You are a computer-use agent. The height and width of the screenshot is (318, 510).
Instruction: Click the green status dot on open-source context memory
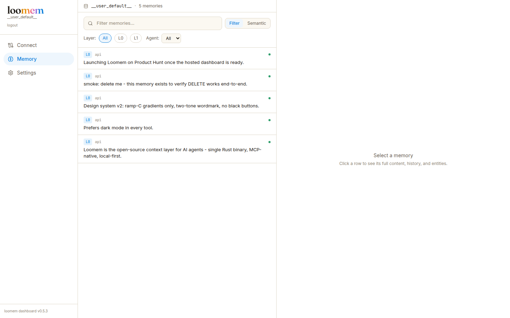coord(270,142)
